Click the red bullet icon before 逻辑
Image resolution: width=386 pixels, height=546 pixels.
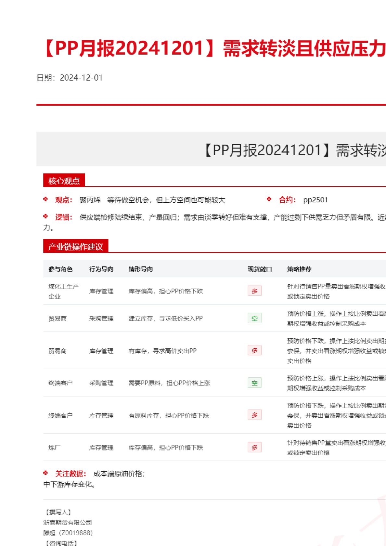tap(45, 216)
